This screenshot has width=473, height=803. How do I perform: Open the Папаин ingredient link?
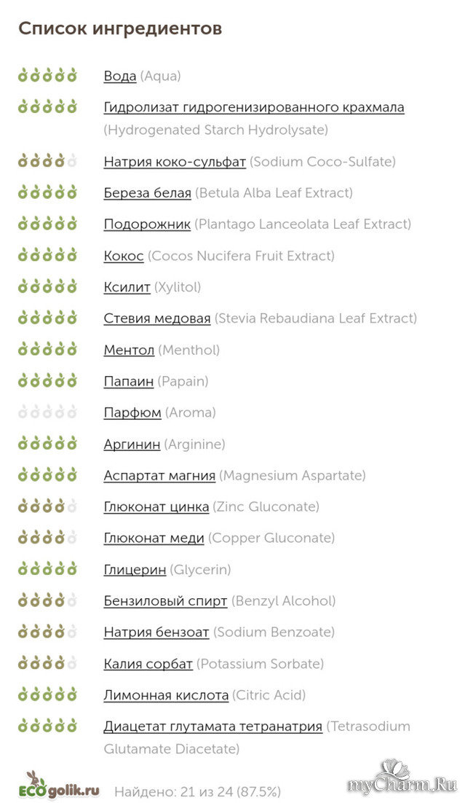129,381
